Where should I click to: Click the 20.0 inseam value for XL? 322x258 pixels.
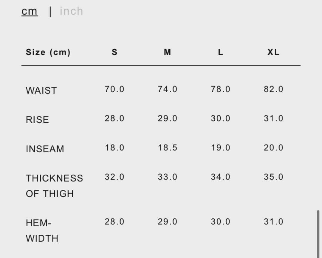coord(273,148)
